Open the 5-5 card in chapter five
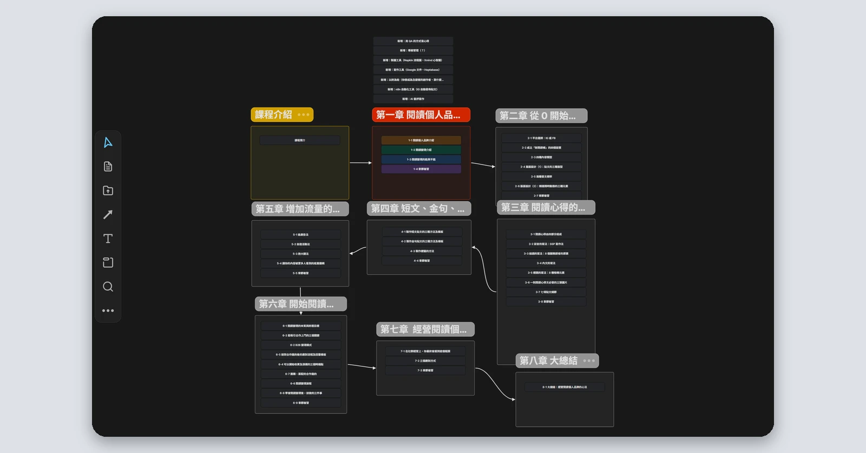The height and width of the screenshot is (453, 866). 301,273
